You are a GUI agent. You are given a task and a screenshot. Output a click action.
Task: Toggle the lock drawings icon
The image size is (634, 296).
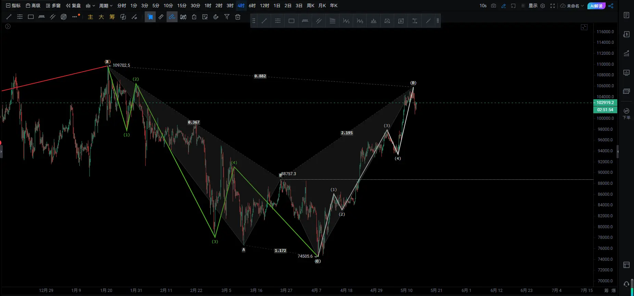tap(194, 17)
